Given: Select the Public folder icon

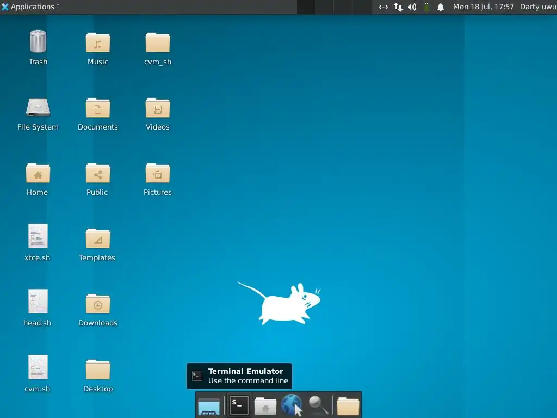Looking at the screenshot, I should [98, 174].
